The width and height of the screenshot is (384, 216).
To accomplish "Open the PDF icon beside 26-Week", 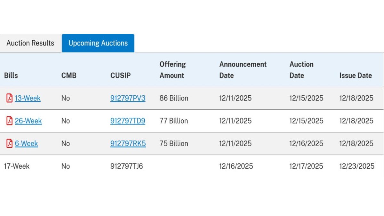I will click(9, 121).
